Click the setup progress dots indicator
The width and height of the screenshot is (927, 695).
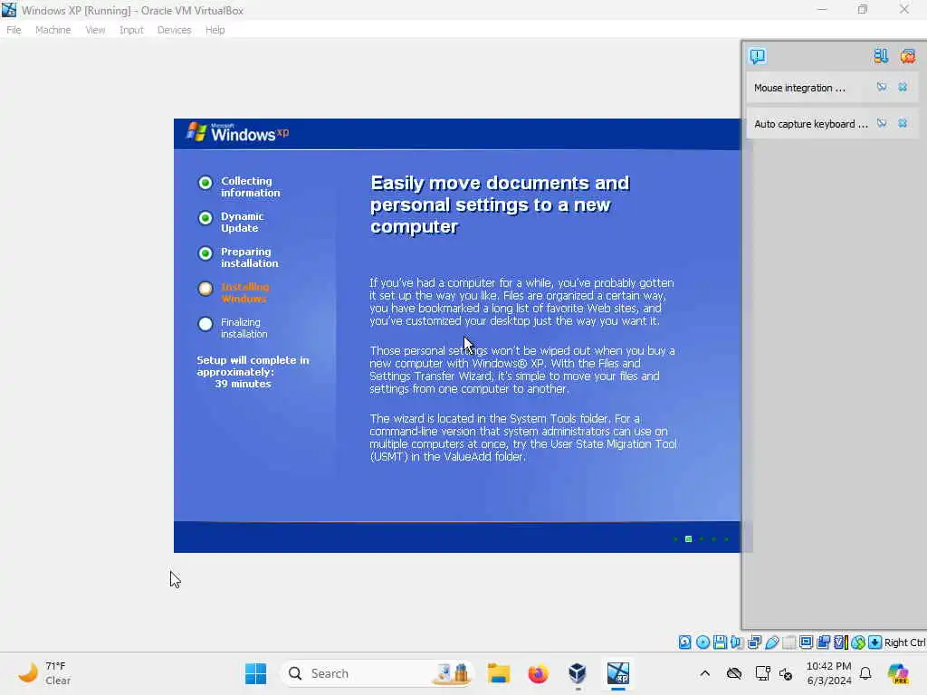(x=702, y=539)
